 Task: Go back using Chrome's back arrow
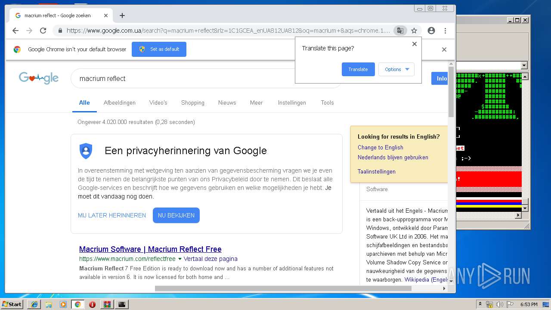[15, 31]
